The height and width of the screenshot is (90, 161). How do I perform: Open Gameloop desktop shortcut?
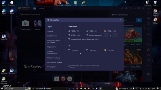click(12, 71)
